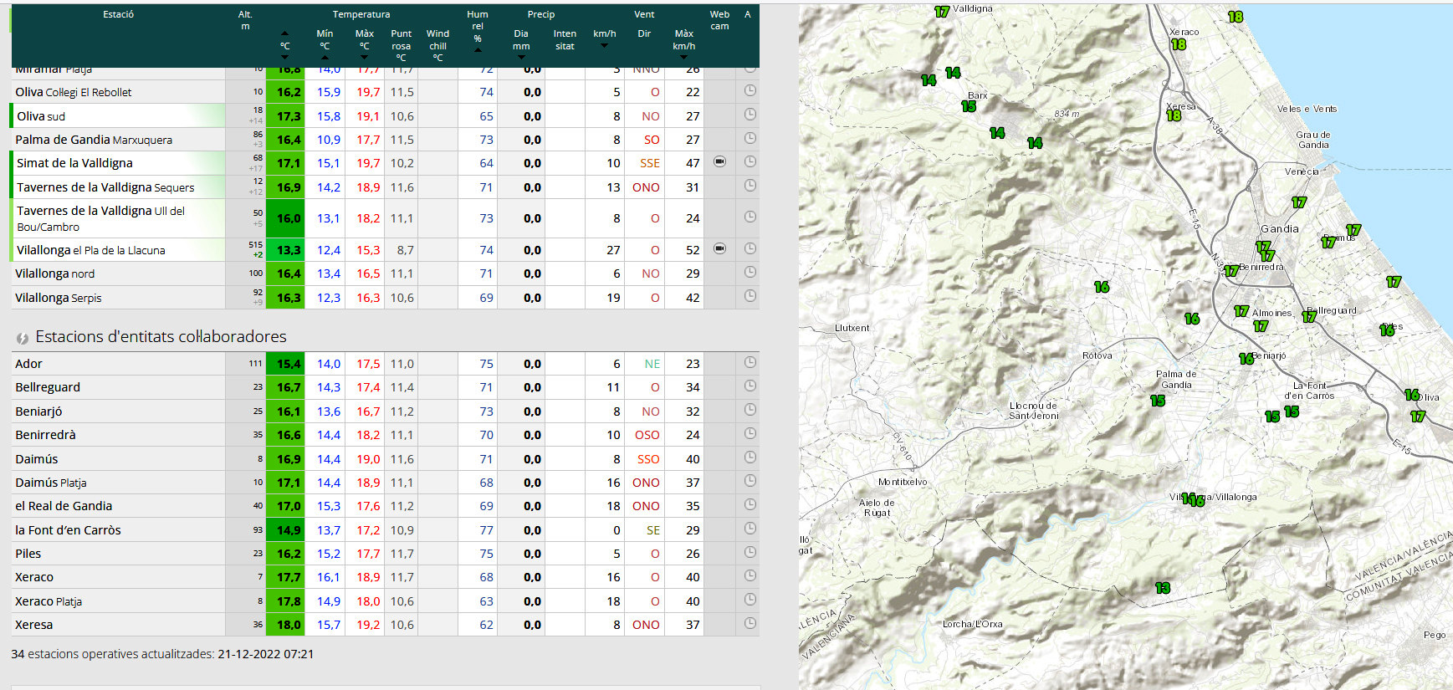Sort ascending by current temperature arrow

point(284,35)
